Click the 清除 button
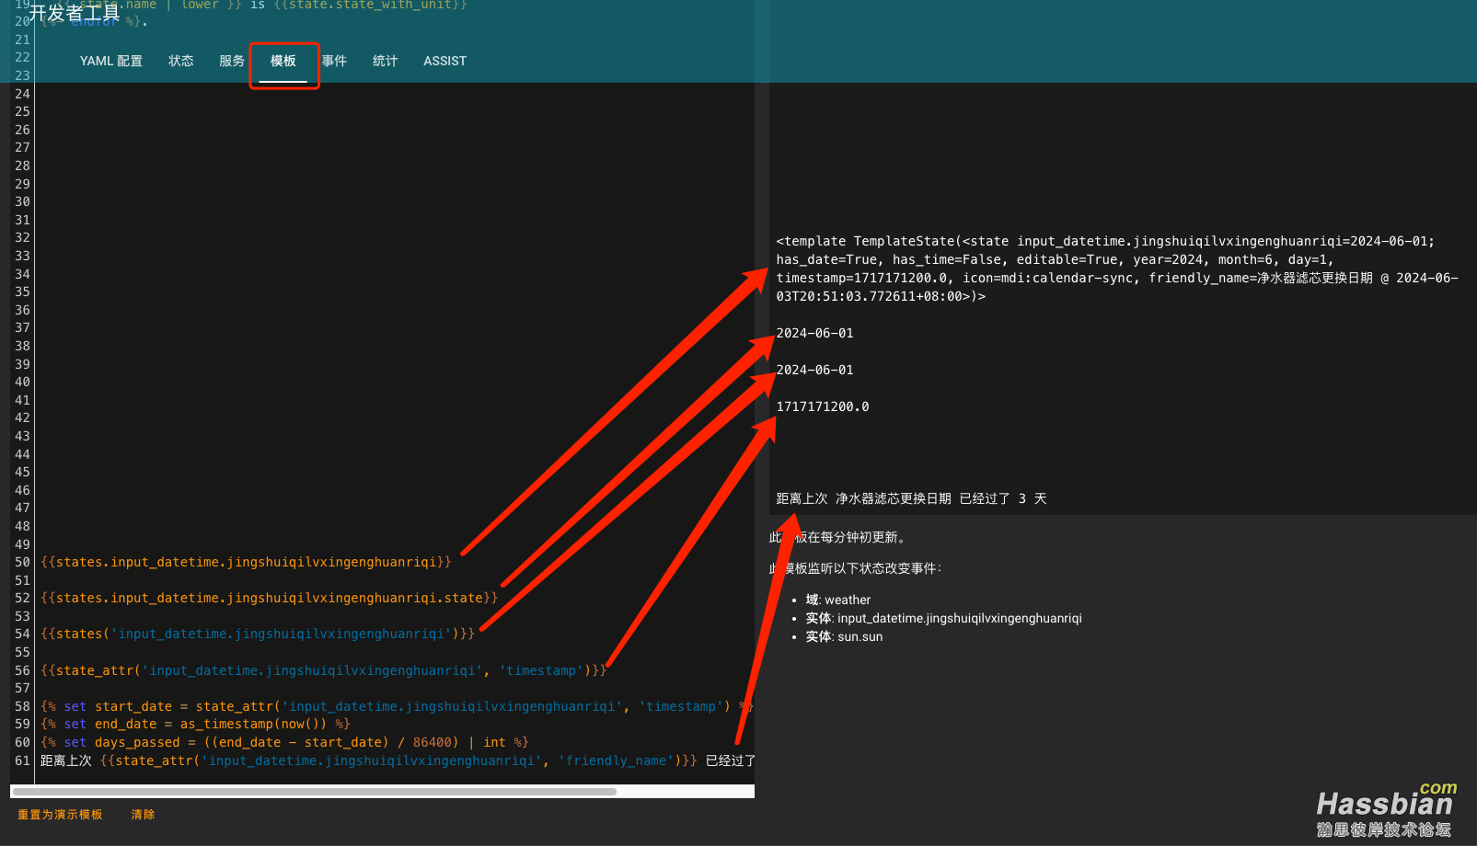Image resolution: width=1477 pixels, height=846 pixels. (x=143, y=815)
